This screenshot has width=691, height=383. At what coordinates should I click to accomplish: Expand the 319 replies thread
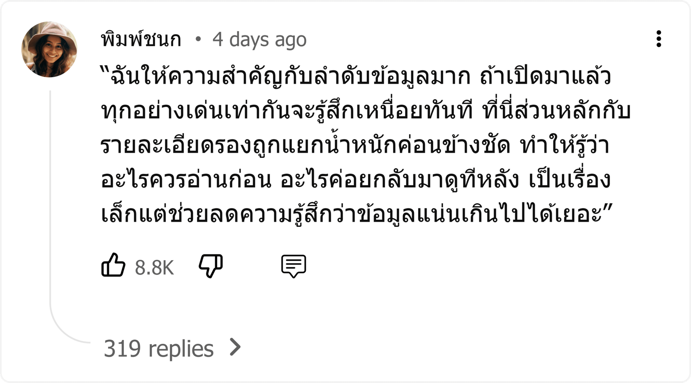[x=172, y=348]
